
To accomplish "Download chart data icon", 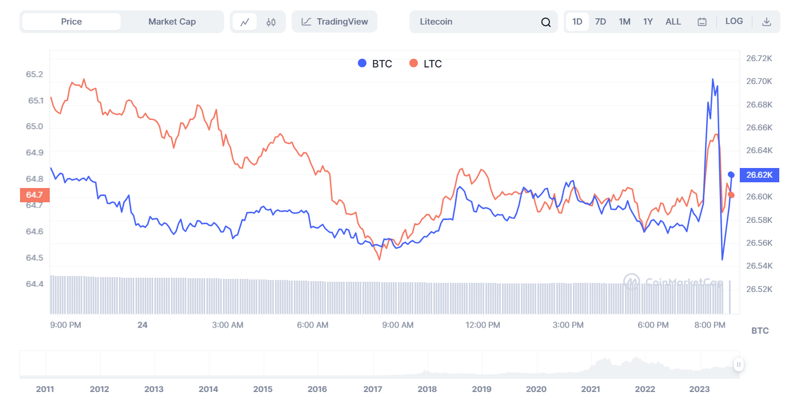I will point(767,22).
